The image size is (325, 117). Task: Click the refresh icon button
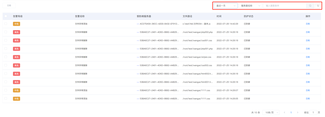pyautogui.click(x=318, y=6)
